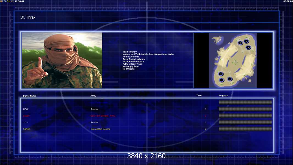The height and width of the screenshot is (165, 293).
Task: Click the Crazzy progress bar
Action: (245, 116)
